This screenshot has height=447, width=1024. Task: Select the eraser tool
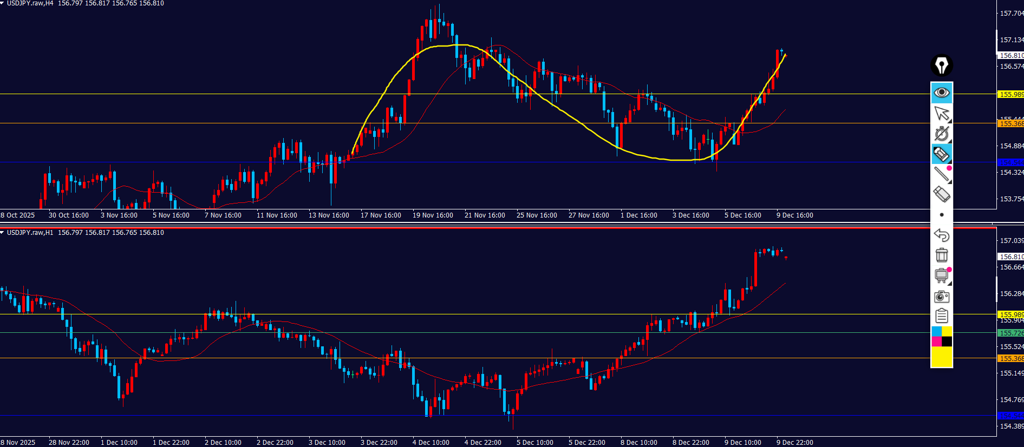coord(942,194)
